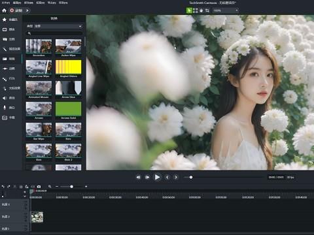Click the red Record button
This screenshot has height=235, width=314.
pos(16,10)
